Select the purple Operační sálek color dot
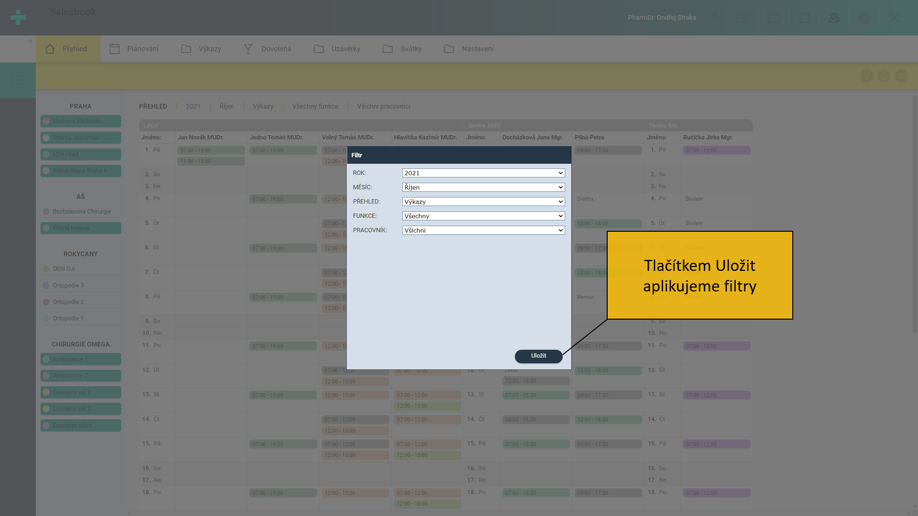This screenshot has height=516, width=918. 46,426
